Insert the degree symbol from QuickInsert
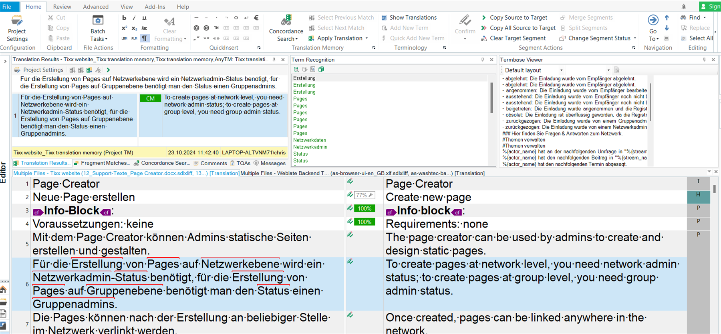Screen dimensions: 721x334 point(236,18)
